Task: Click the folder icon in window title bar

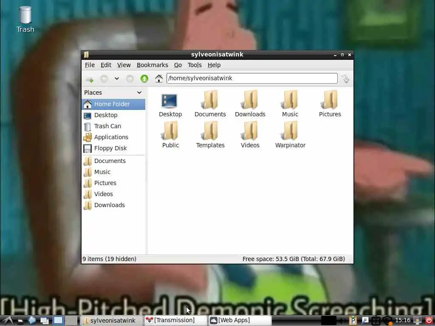Action: [86, 55]
